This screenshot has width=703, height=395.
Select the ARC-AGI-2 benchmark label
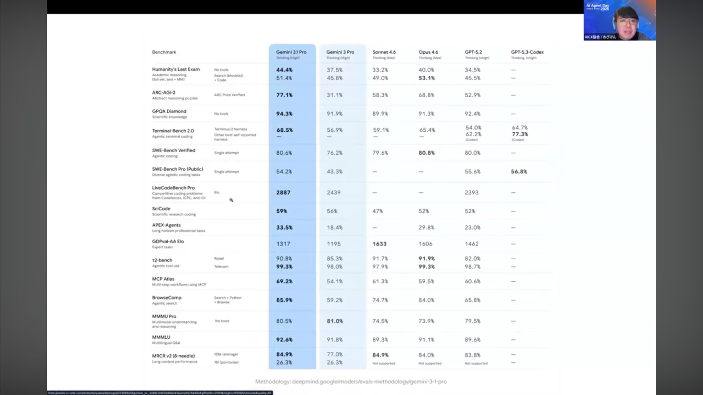(164, 93)
